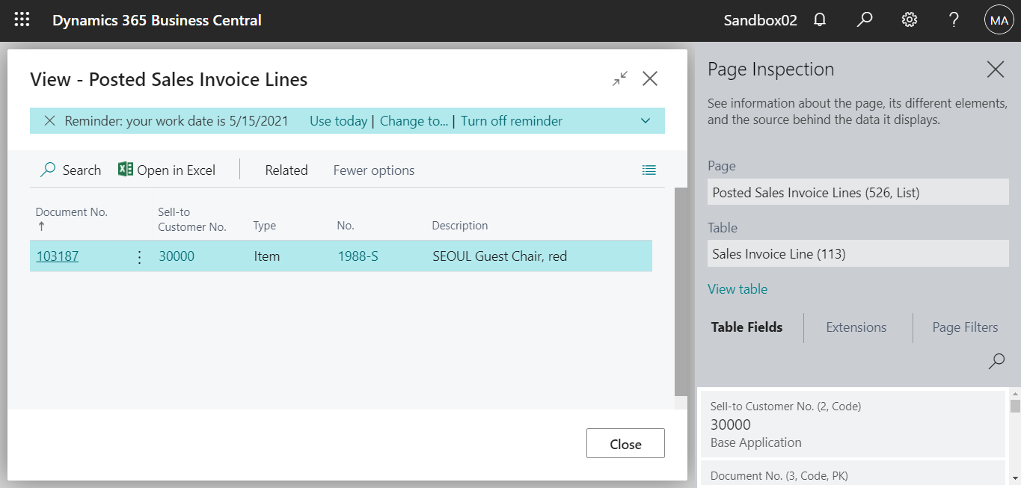Select Open in Excel
Image resolution: width=1021 pixels, height=488 pixels.
[166, 170]
